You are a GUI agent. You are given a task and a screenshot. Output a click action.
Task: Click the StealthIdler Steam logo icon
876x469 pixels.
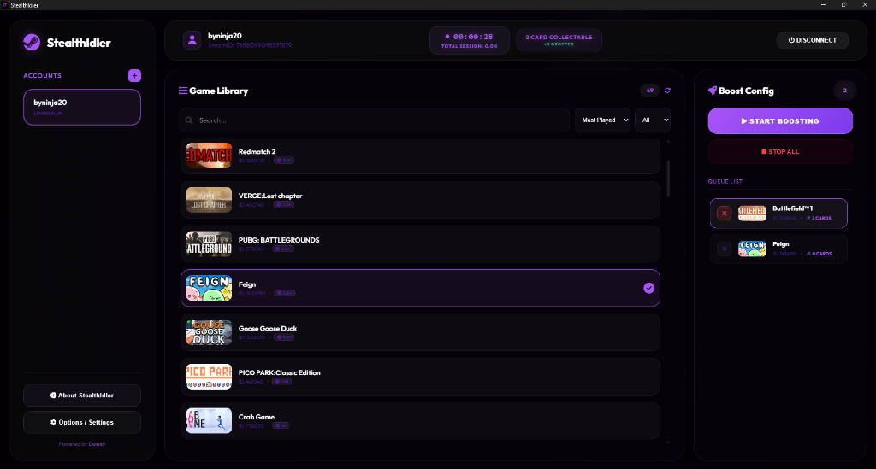32,43
